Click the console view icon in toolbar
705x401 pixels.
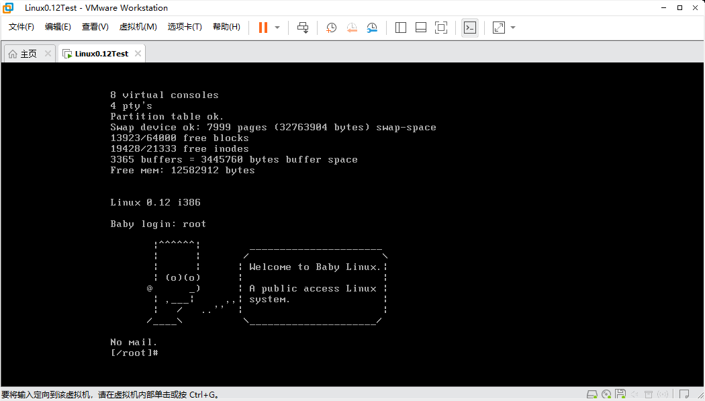click(x=470, y=28)
